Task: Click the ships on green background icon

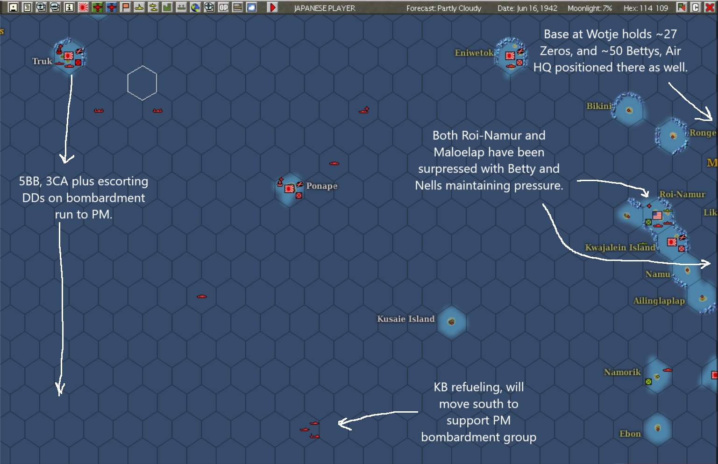Action: tap(182, 7)
